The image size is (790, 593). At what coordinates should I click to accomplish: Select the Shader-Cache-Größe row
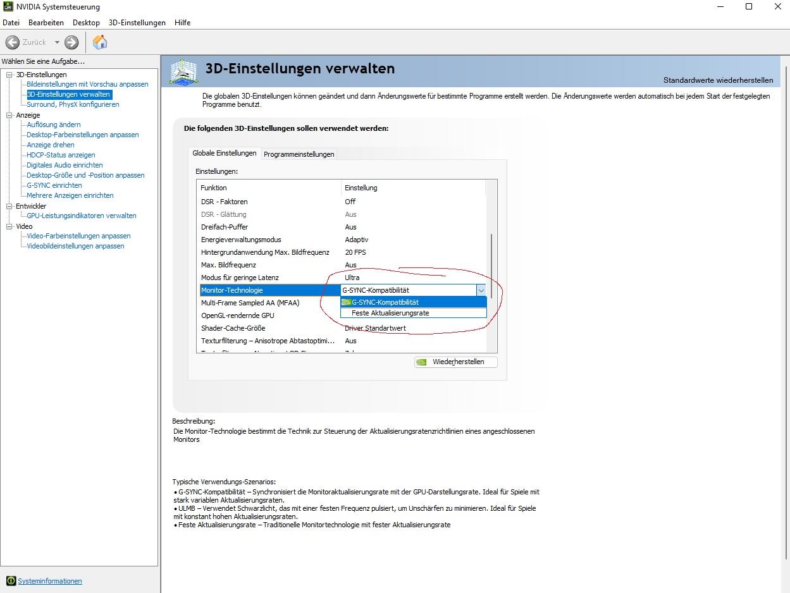click(342, 328)
